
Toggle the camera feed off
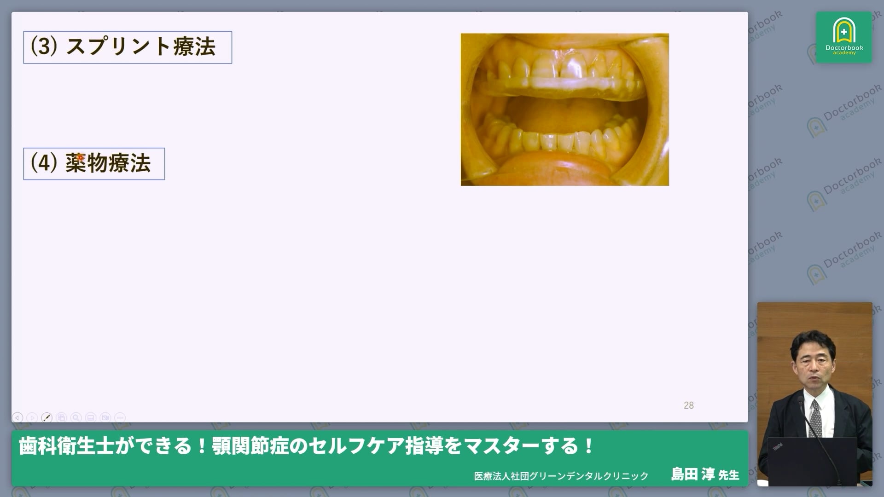(105, 417)
